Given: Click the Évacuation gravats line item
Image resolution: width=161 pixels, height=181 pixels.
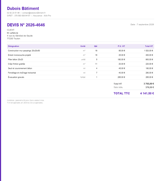Looking at the screenshot, I should point(16,77).
